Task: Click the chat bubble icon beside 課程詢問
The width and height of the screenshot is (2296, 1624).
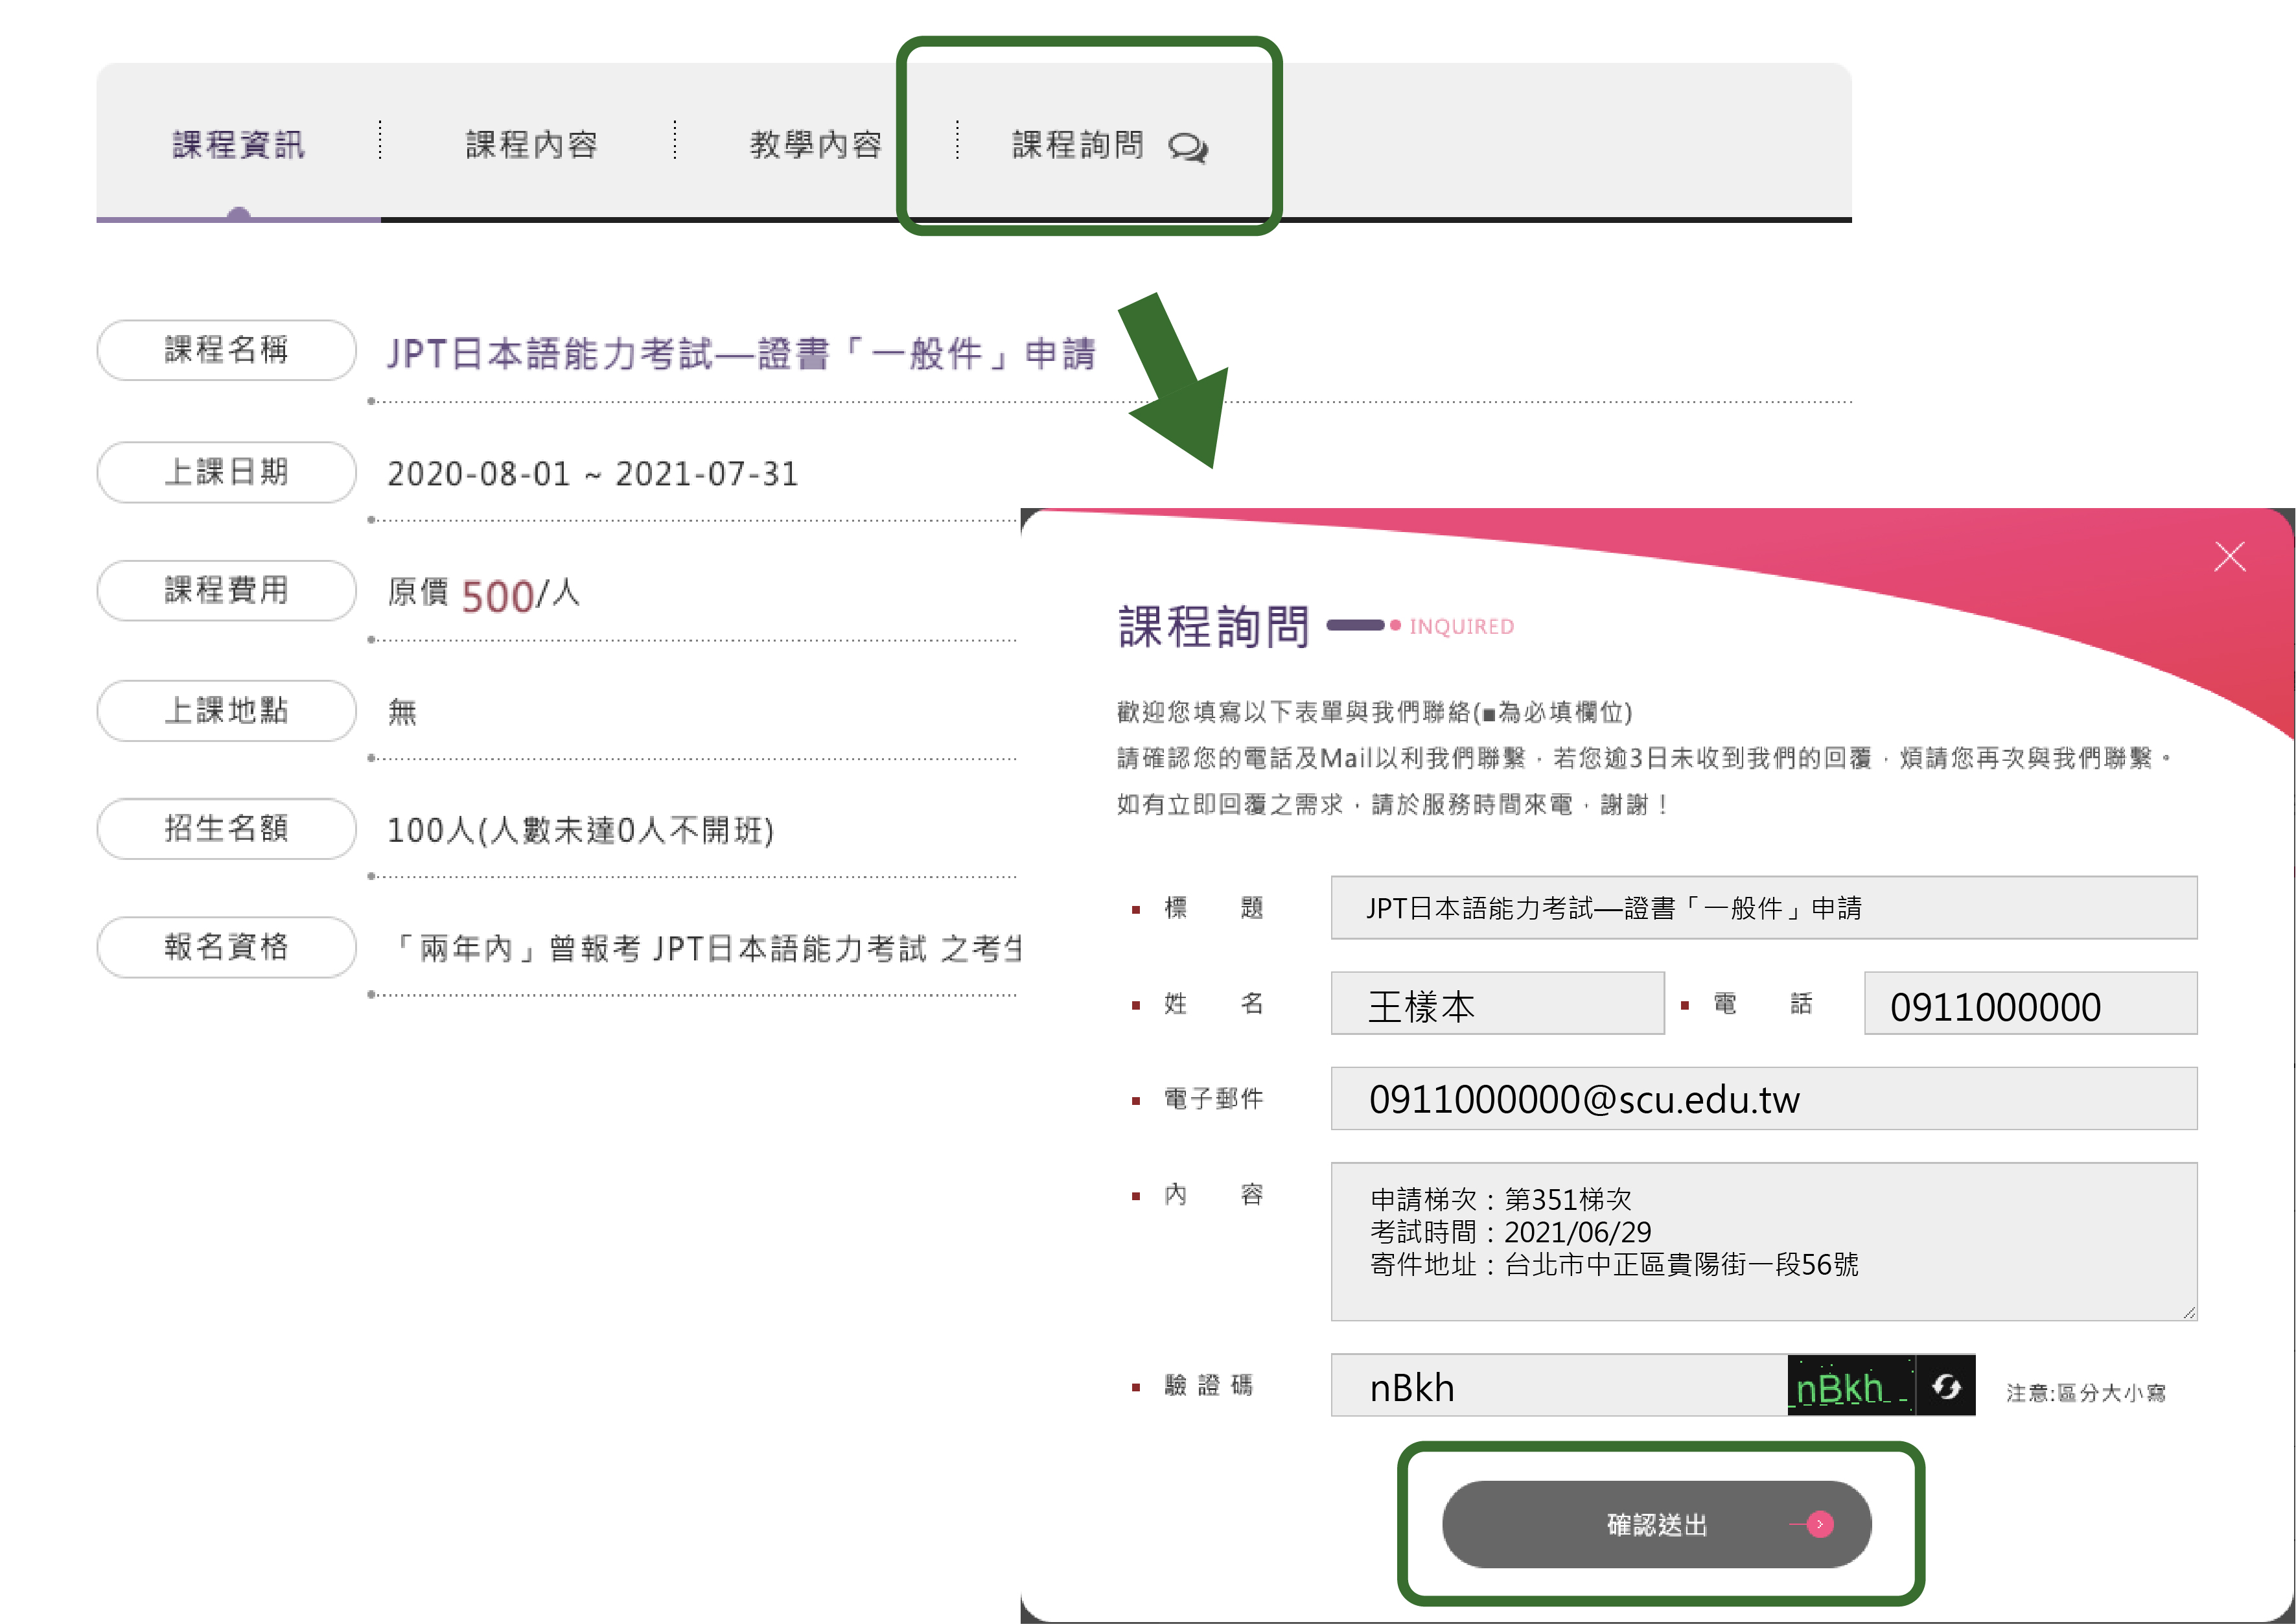Action: [x=1188, y=147]
